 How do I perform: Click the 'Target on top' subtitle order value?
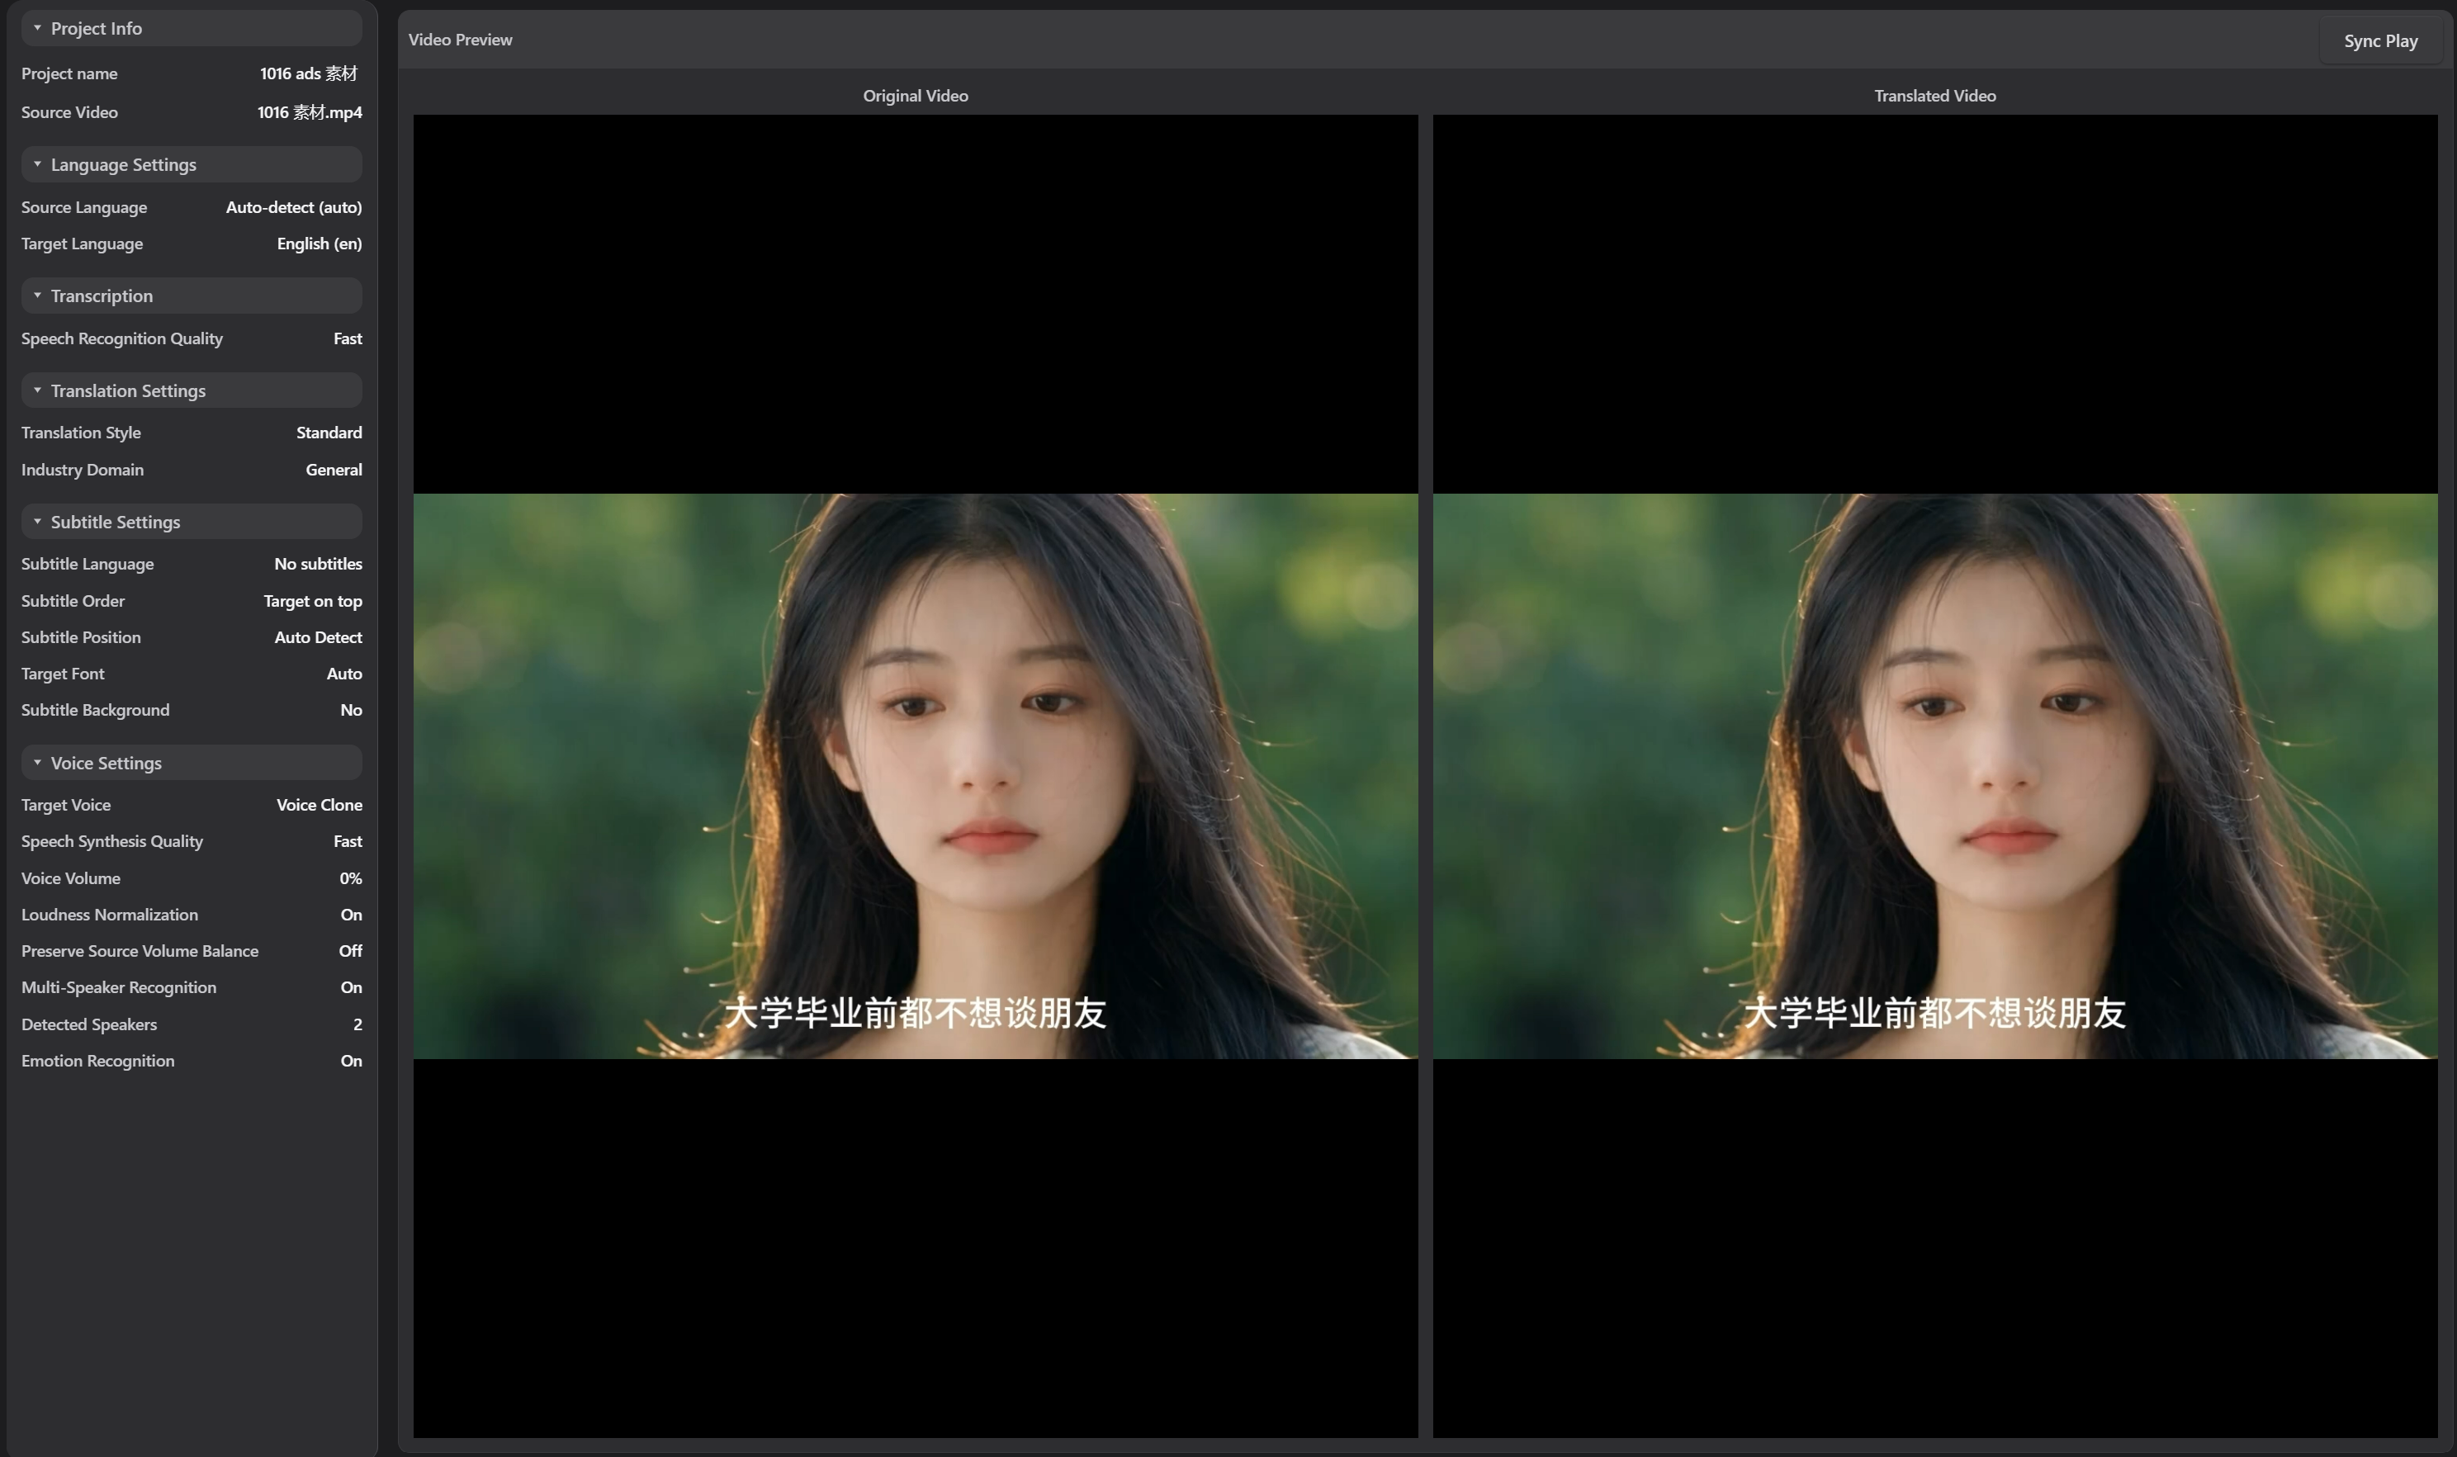tap(312, 601)
